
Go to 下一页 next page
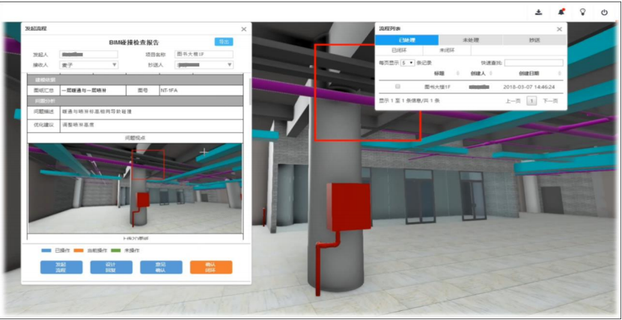click(550, 101)
